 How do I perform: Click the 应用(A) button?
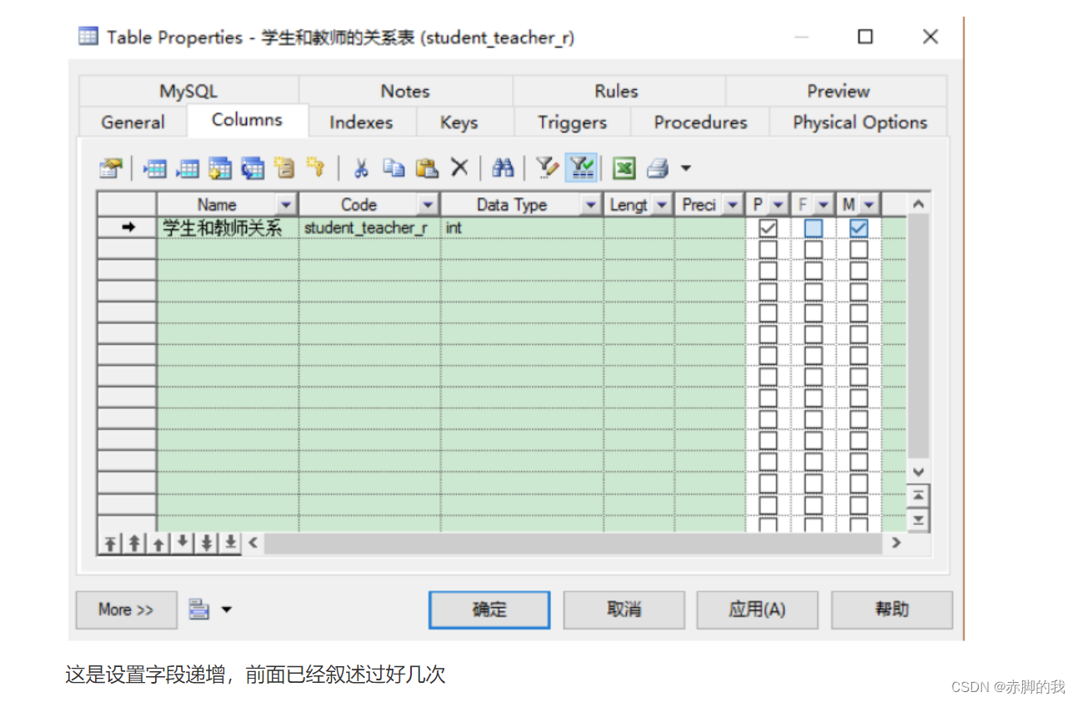(x=757, y=610)
